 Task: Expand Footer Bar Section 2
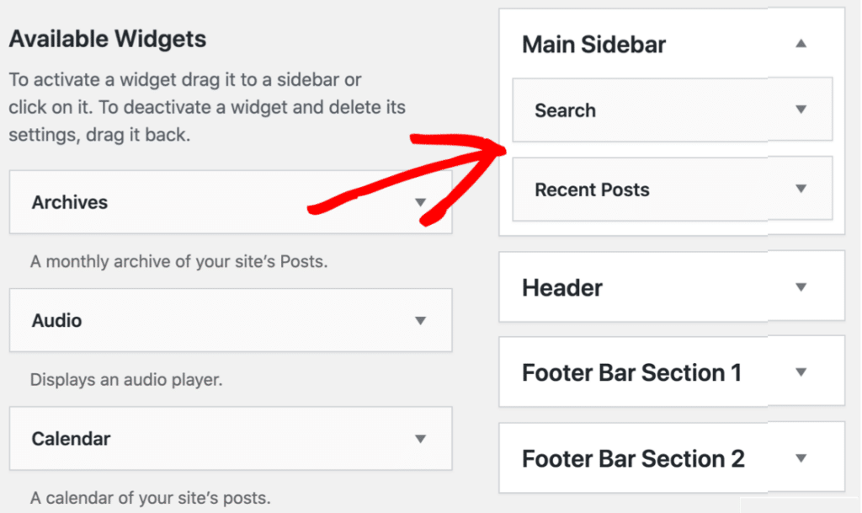click(x=801, y=457)
